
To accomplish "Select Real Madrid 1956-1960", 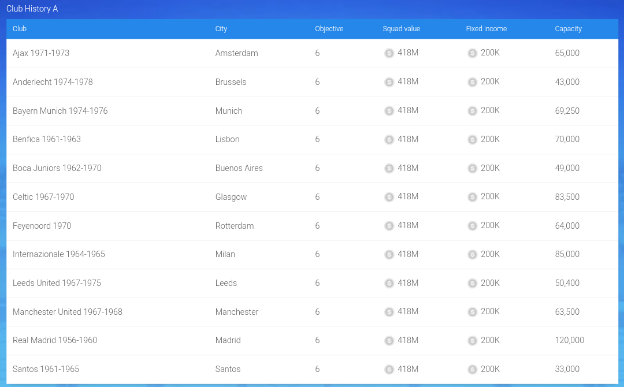I will click(x=55, y=340).
